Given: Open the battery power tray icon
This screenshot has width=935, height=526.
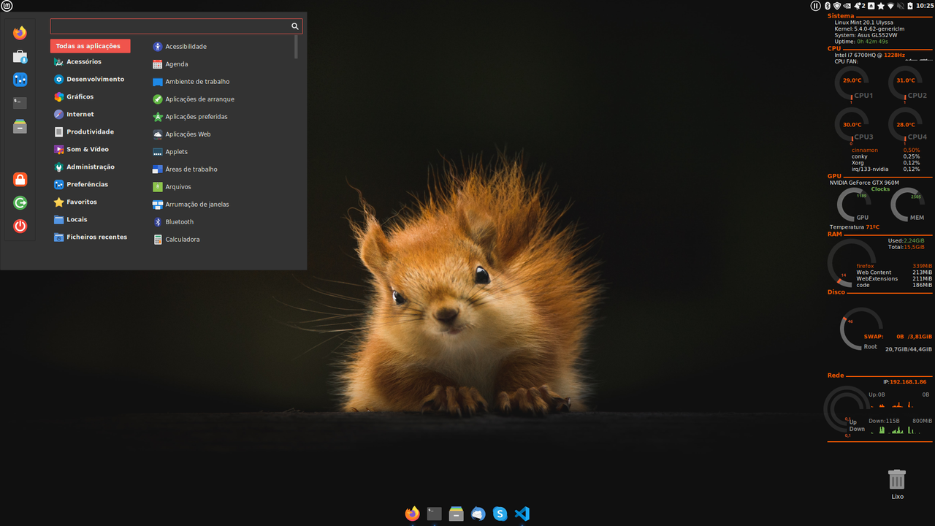Looking at the screenshot, I should tap(910, 6).
